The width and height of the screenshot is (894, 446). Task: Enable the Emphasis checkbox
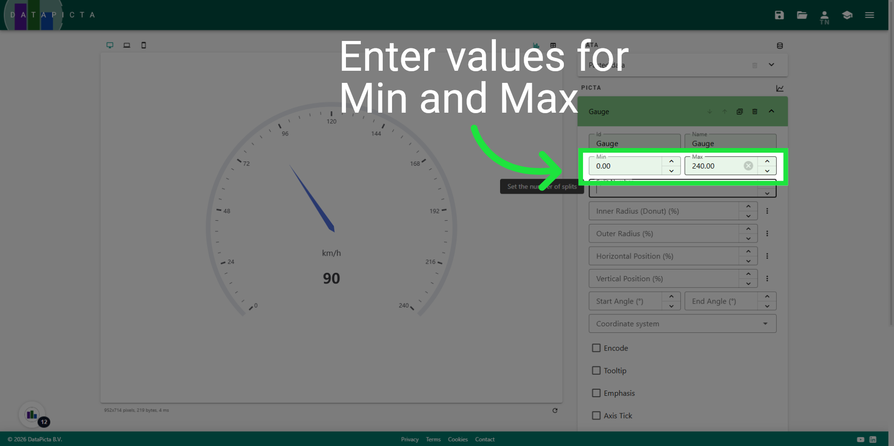click(596, 393)
